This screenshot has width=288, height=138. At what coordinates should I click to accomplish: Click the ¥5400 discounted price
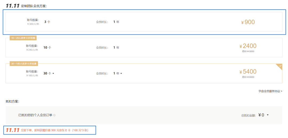point(248,72)
